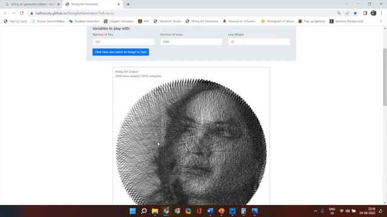387x217 pixels.
Task: Close the String Art Generator tab
Action: (x=119, y=4)
